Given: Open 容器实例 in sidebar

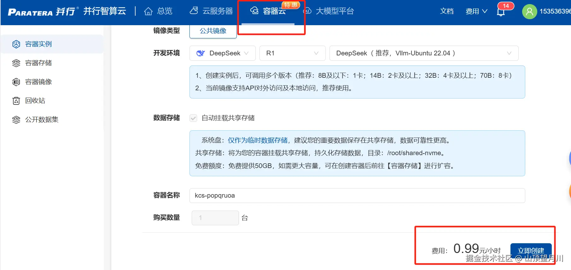Looking at the screenshot, I should pyautogui.click(x=52, y=44).
